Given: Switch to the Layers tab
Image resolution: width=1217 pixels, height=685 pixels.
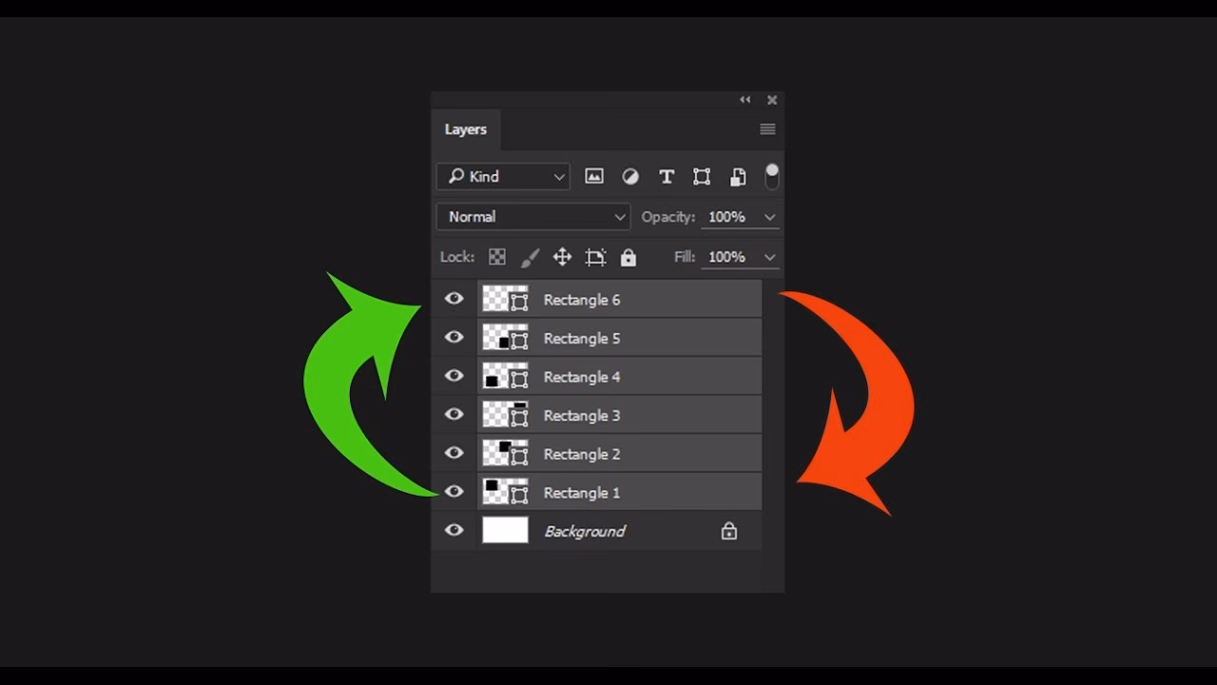Looking at the screenshot, I should [465, 128].
